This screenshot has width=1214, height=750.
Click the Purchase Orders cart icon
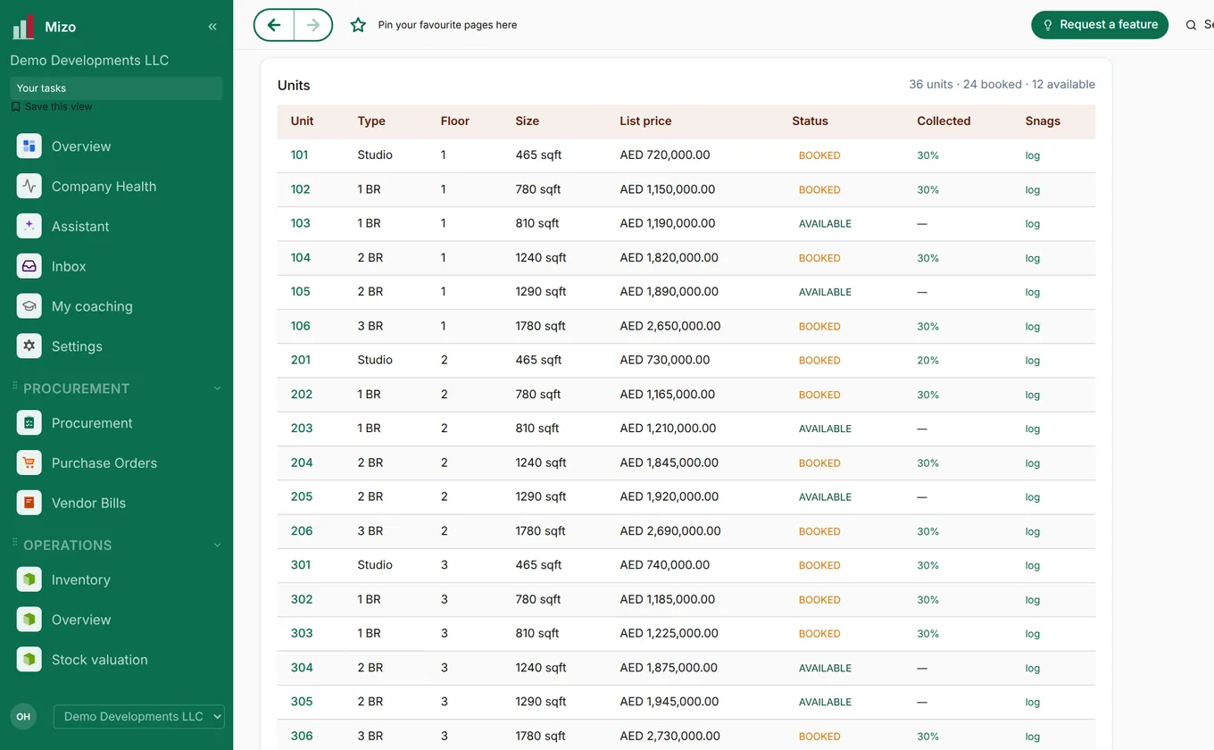[x=29, y=462]
